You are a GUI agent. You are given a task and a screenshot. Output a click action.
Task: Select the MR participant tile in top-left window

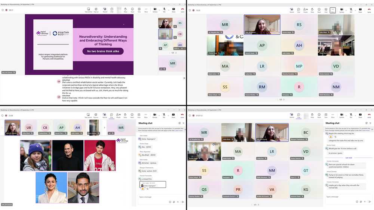tap(172, 63)
